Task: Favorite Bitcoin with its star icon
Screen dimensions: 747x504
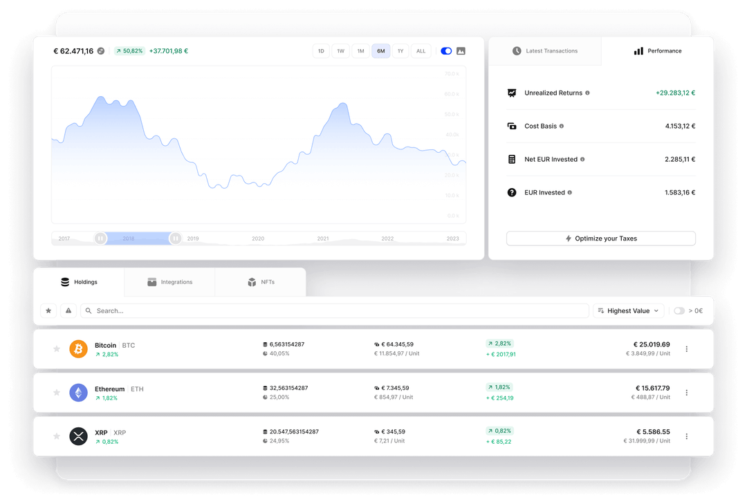Action: click(x=57, y=349)
